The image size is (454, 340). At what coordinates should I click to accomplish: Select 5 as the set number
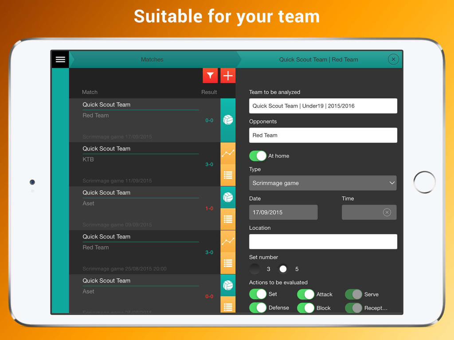point(284,269)
